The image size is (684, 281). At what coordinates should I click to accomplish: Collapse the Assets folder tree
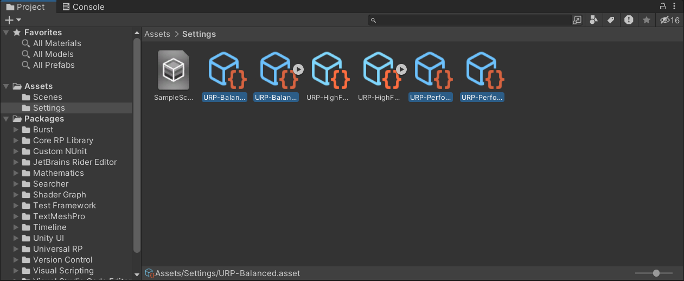7,86
